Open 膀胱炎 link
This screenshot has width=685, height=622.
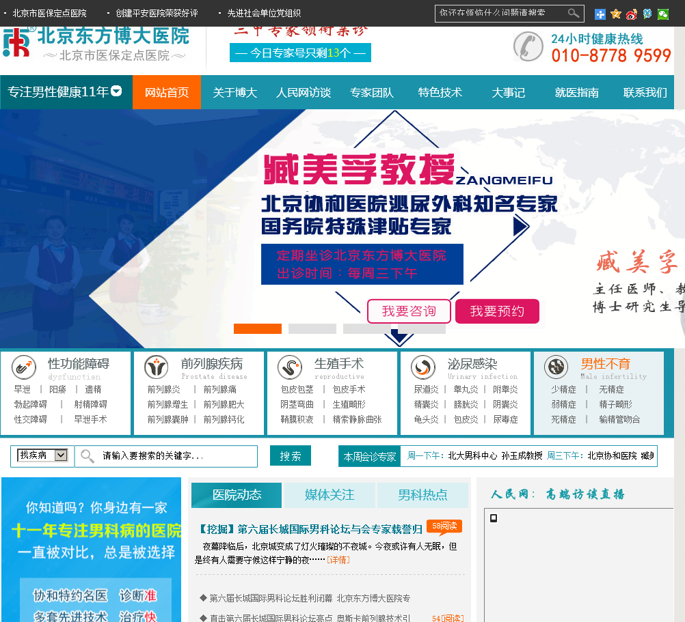point(466,404)
